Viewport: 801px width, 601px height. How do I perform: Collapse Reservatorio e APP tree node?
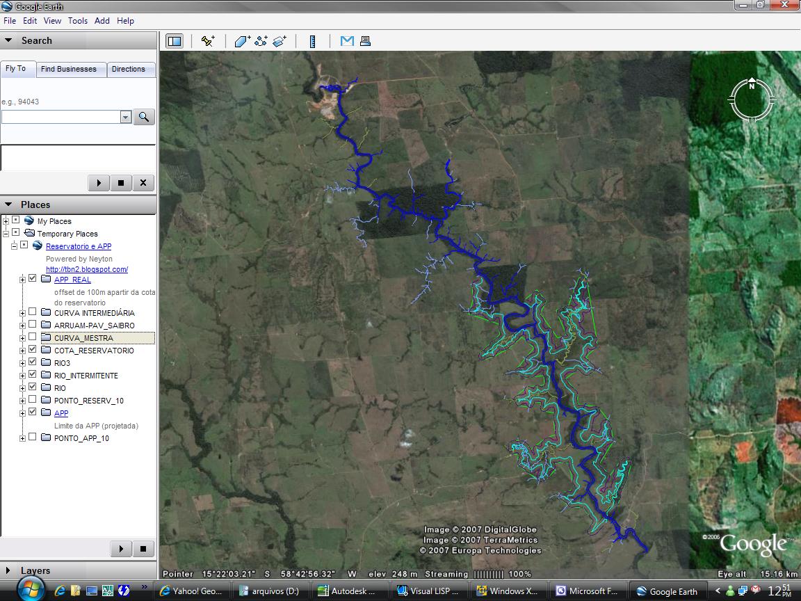pos(15,246)
